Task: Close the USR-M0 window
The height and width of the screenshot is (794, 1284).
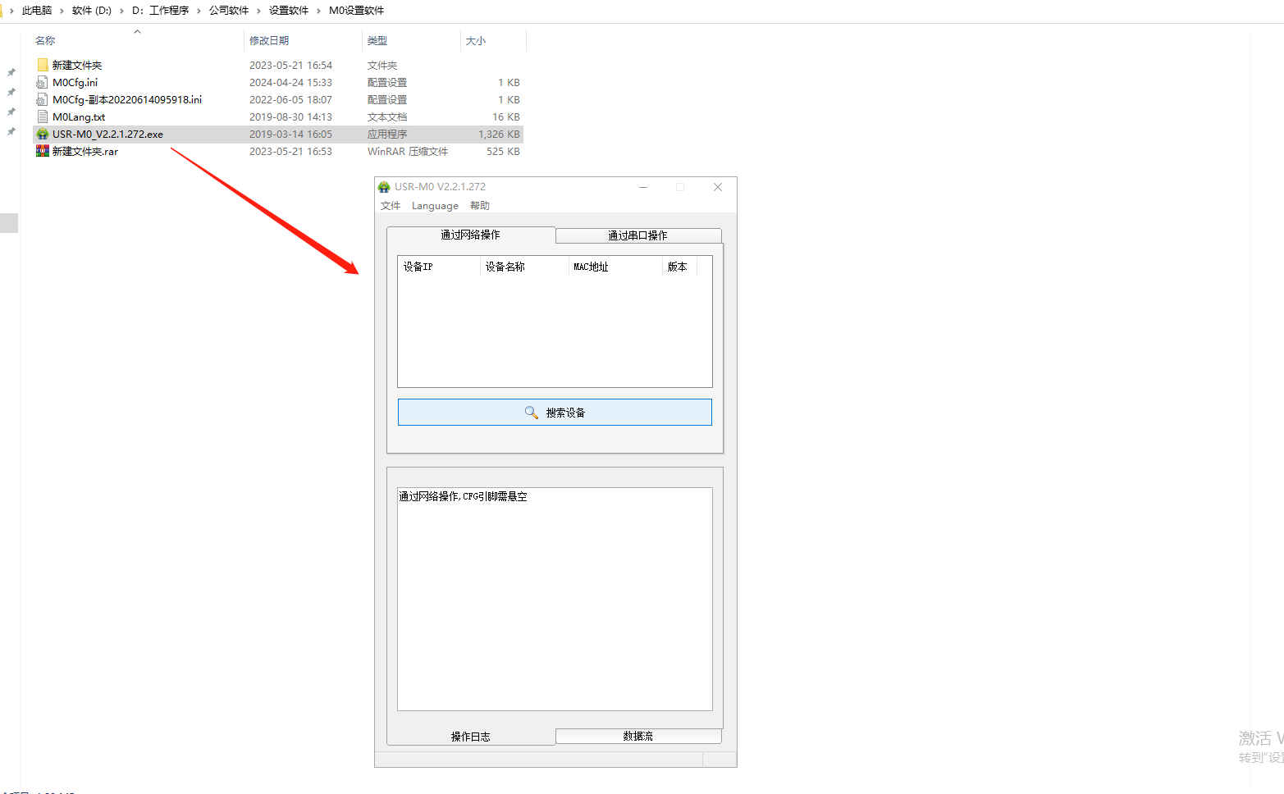Action: 718,187
